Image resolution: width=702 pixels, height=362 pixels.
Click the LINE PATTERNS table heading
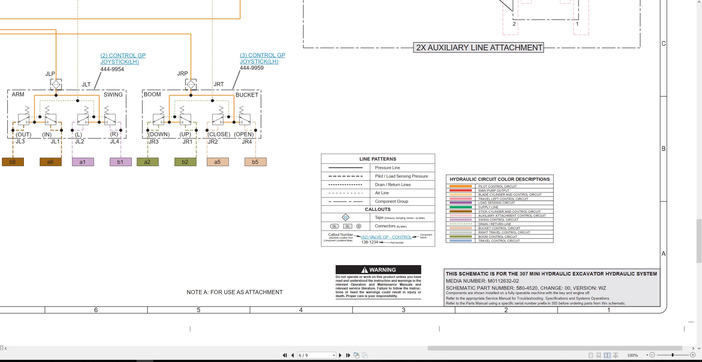[378, 159]
